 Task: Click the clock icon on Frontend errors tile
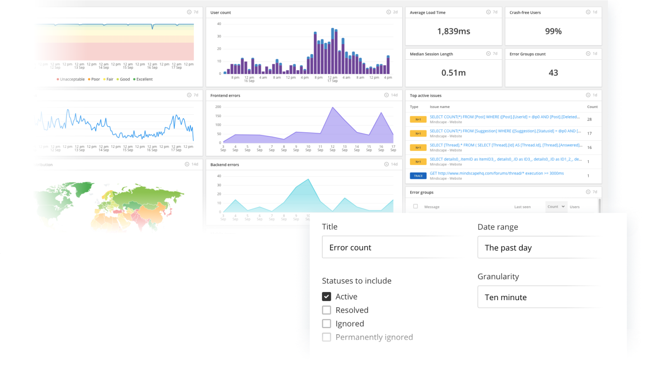click(387, 95)
